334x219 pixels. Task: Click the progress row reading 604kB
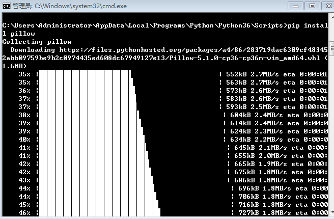pyautogui.click(x=173, y=115)
